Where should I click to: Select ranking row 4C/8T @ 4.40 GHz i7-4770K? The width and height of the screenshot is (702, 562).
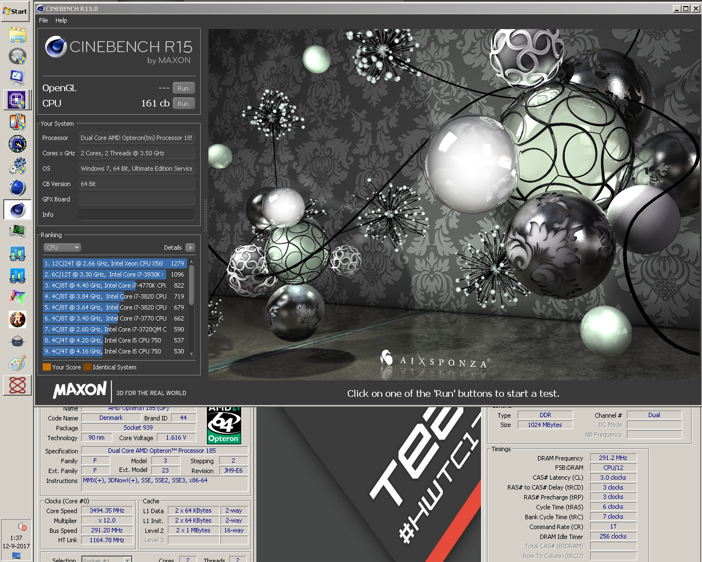[115, 285]
